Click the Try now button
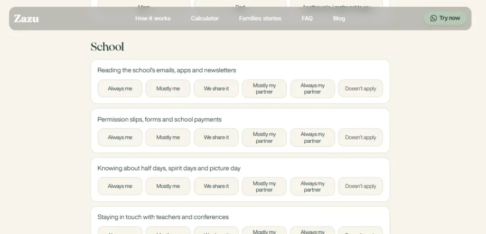This screenshot has width=486, height=234. coord(445,18)
